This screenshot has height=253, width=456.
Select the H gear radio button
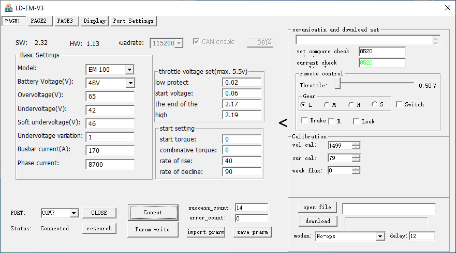[351, 105]
